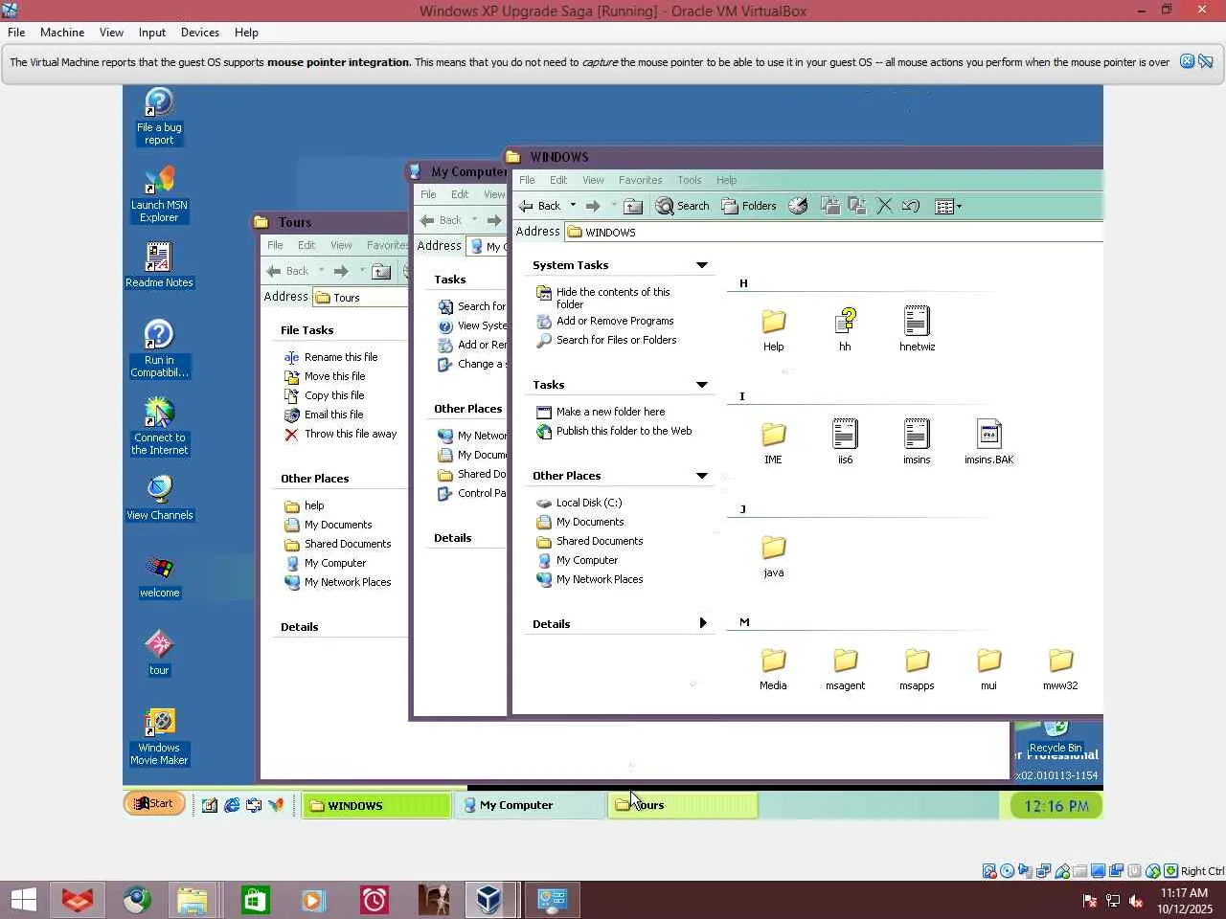Toggle the Folders pane in WINDOWS window
Image resolution: width=1226 pixels, height=919 pixels.
tap(748, 206)
